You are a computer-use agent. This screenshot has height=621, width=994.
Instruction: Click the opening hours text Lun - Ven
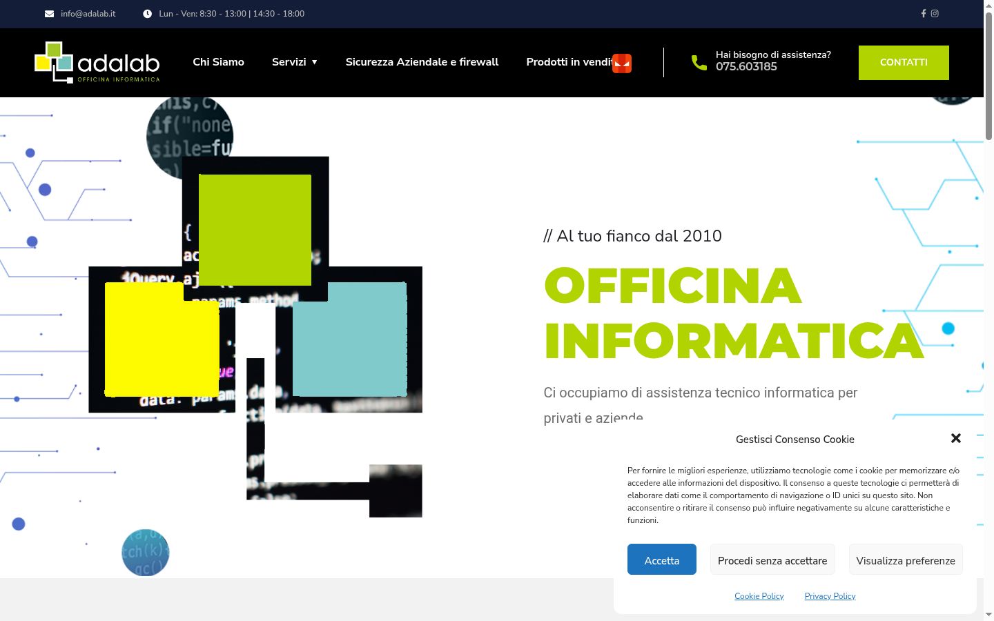coord(231,14)
